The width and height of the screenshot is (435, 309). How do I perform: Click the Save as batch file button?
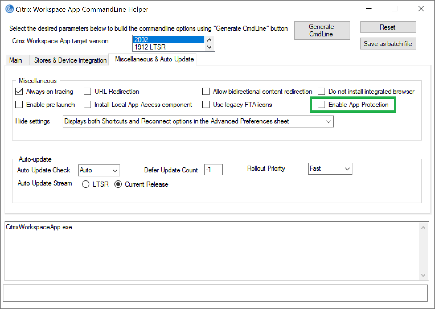click(x=388, y=44)
